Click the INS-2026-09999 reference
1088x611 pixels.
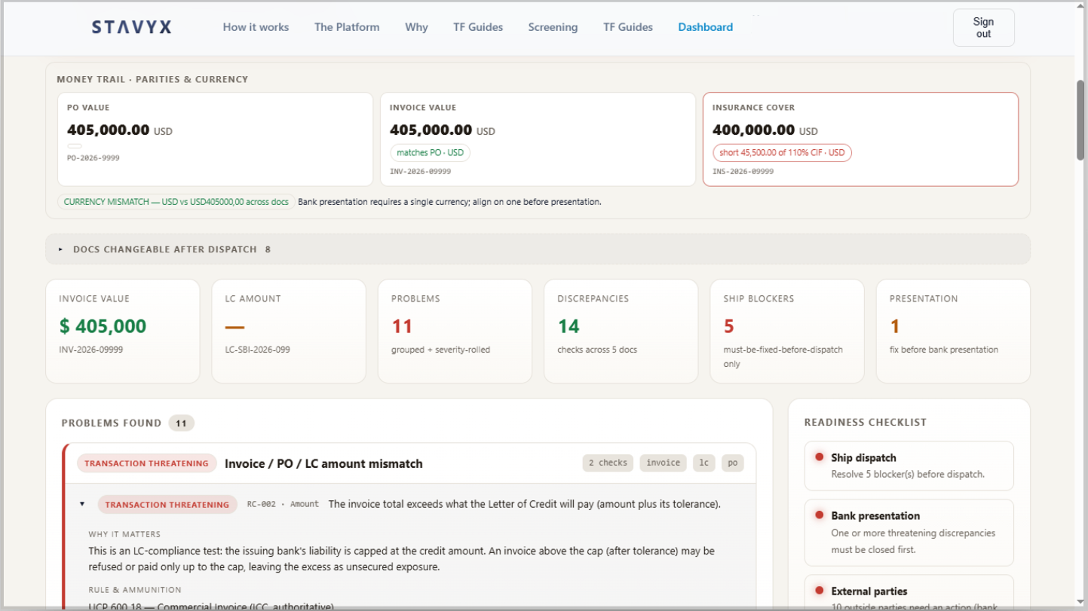pos(743,171)
